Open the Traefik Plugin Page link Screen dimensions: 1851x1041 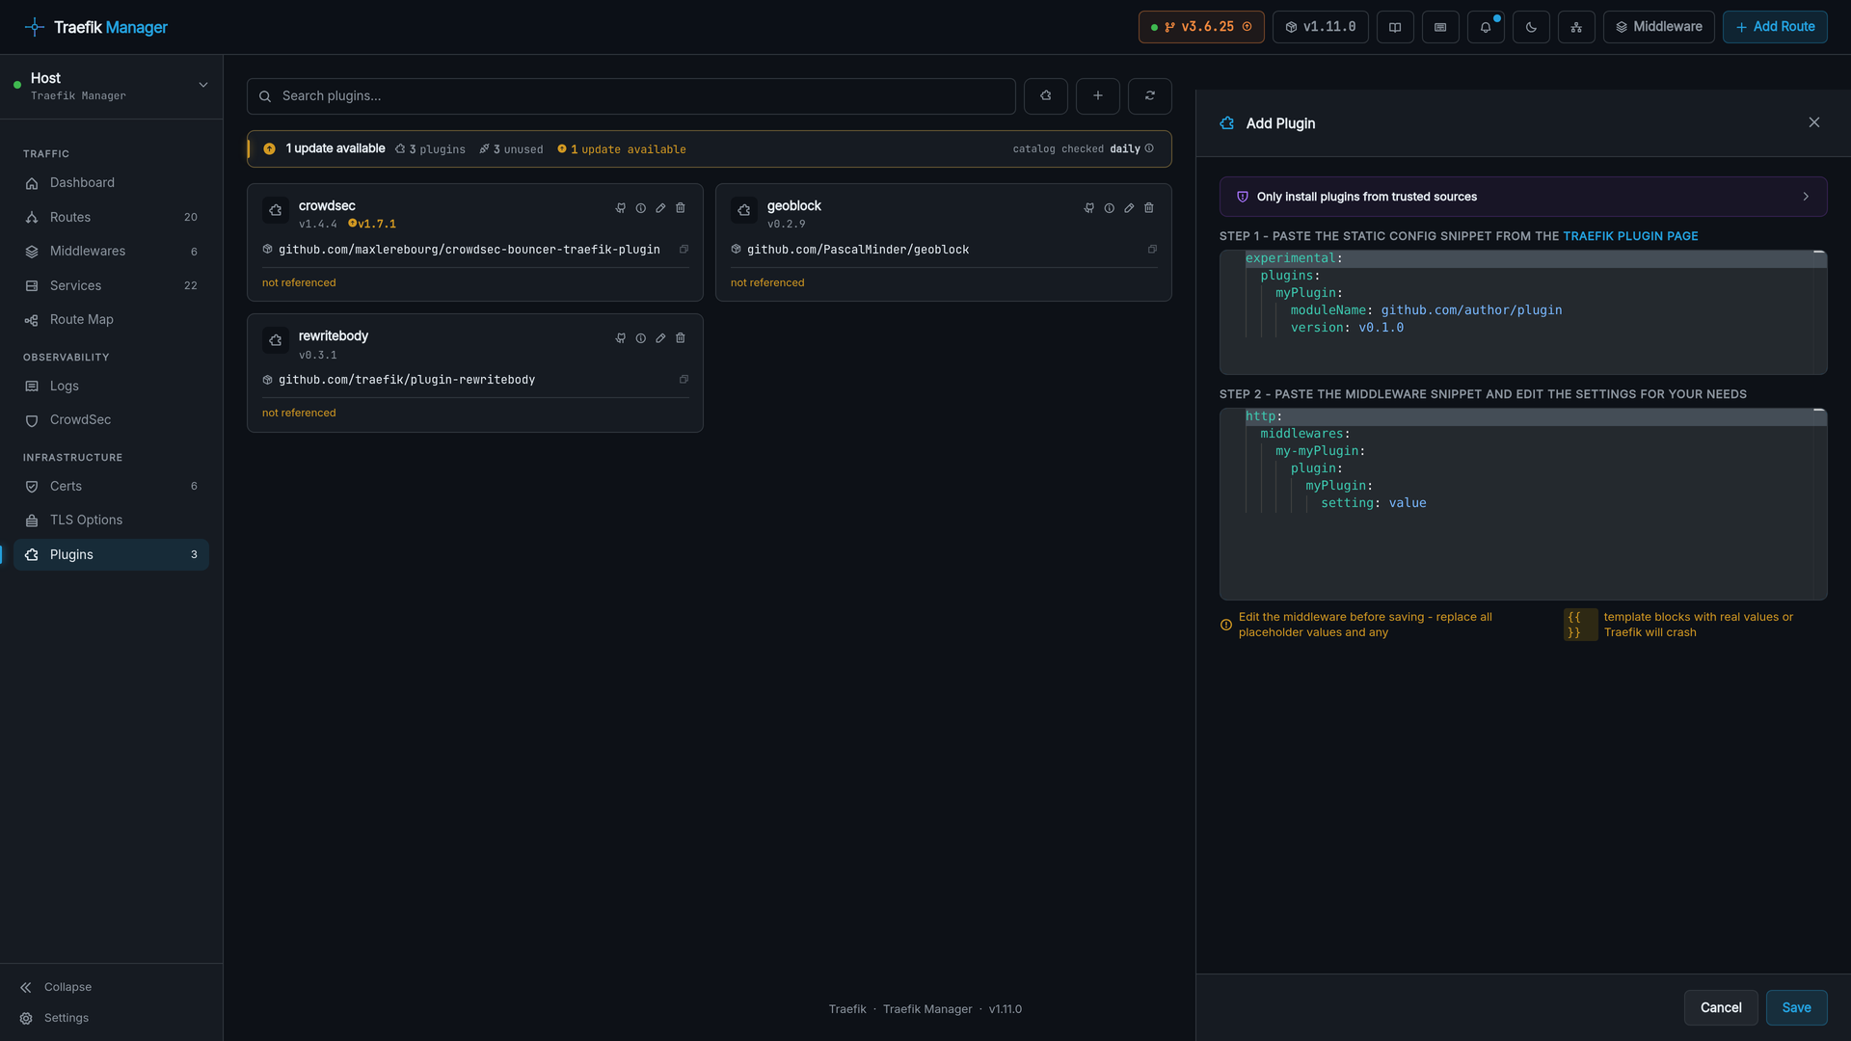tap(1630, 236)
